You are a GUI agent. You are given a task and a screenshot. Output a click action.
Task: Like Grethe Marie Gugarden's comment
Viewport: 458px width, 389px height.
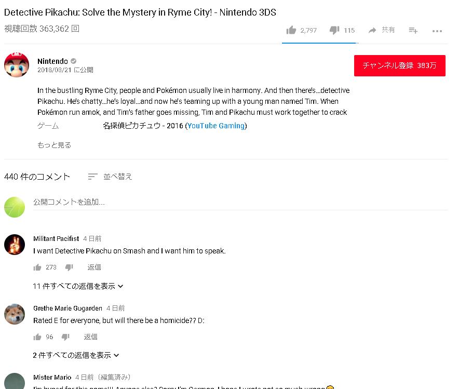[x=37, y=337]
